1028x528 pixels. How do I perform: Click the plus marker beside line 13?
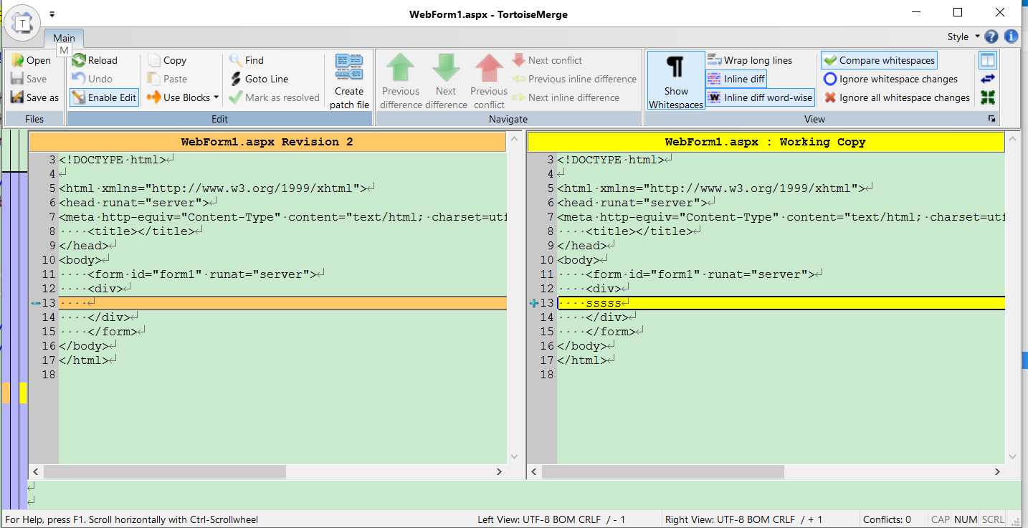coord(533,303)
